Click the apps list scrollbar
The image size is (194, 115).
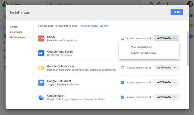pyautogui.click(x=188, y=48)
